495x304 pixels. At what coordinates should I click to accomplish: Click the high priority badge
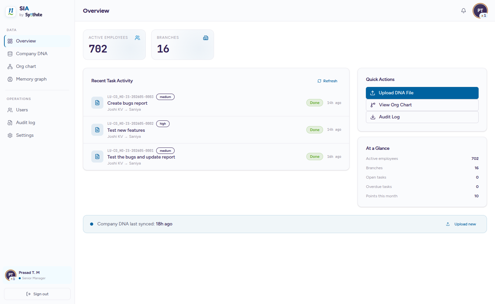163,124
